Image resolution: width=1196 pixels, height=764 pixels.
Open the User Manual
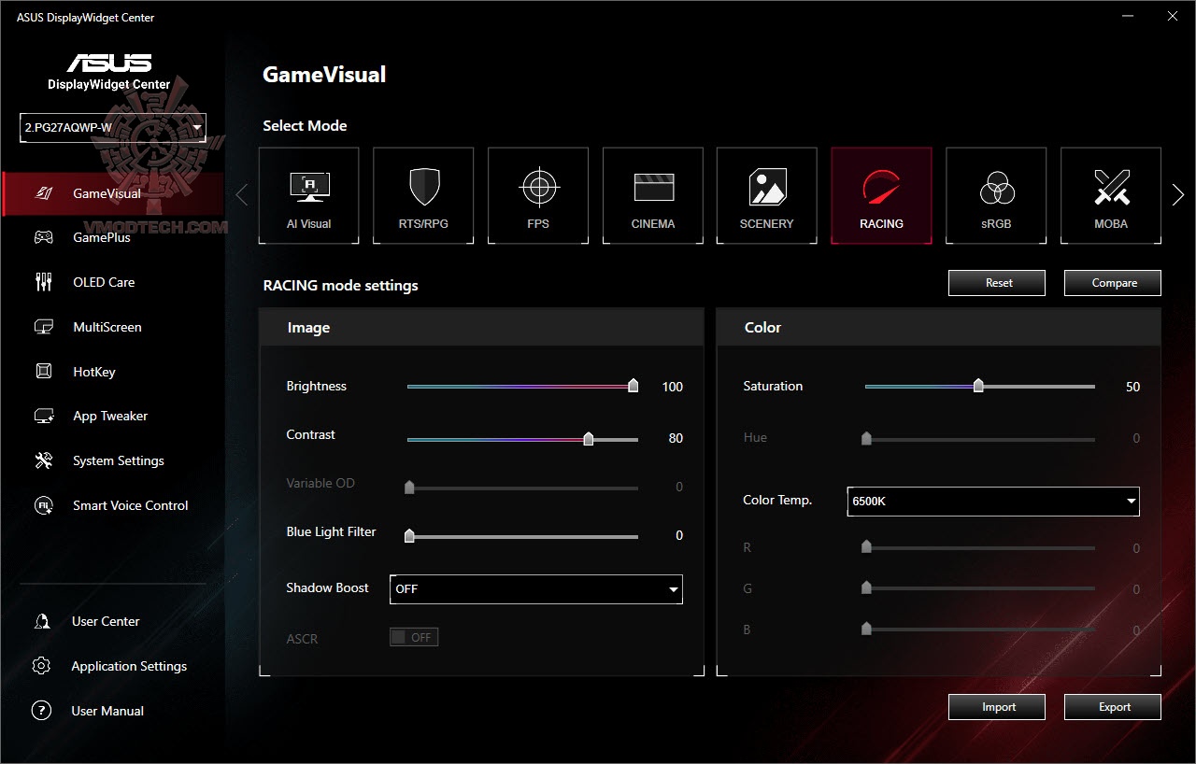(107, 711)
